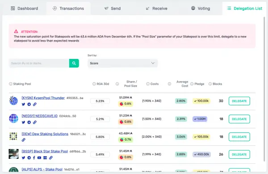
Task: Go to the Dashboard tab
Action: pos(25,8)
